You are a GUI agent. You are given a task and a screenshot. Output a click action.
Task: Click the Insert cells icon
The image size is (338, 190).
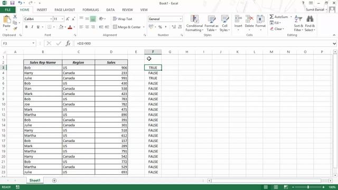pos(238,19)
